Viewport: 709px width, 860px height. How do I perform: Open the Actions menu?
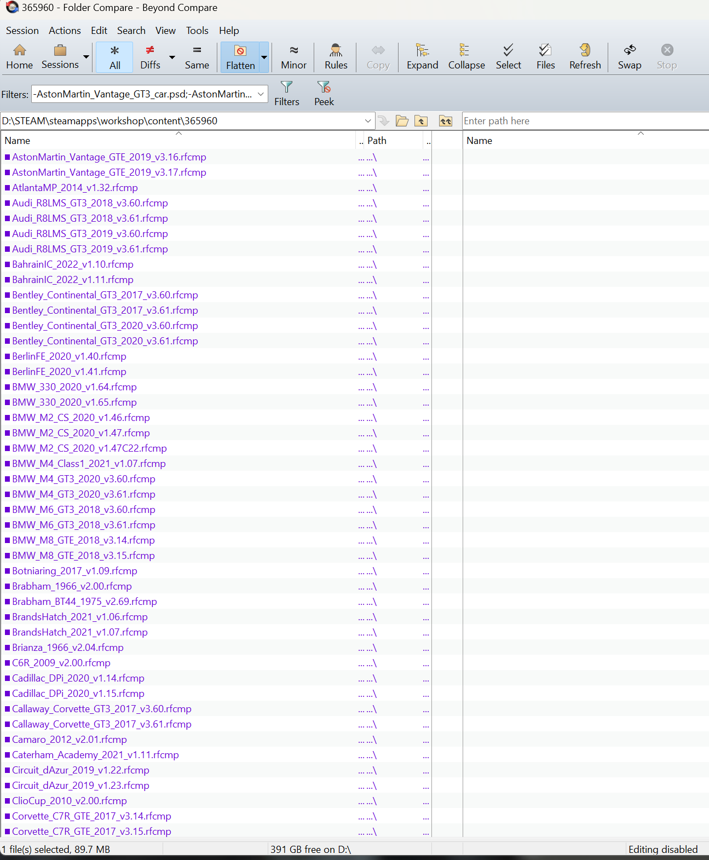click(65, 31)
